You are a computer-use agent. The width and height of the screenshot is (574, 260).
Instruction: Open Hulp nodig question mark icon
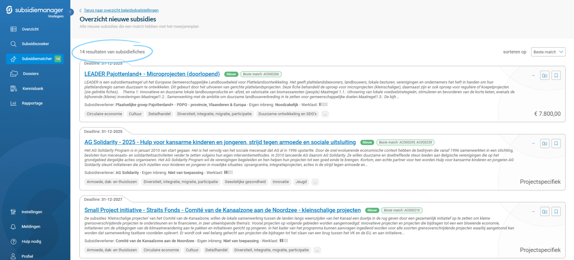pos(13,242)
